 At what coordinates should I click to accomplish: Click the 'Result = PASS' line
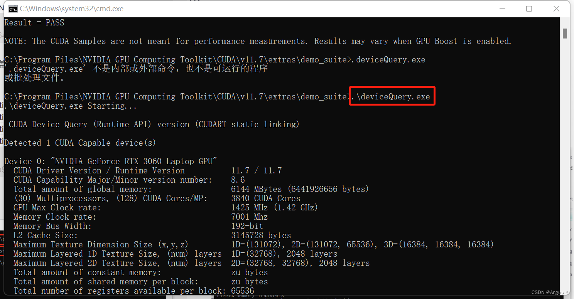(34, 23)
